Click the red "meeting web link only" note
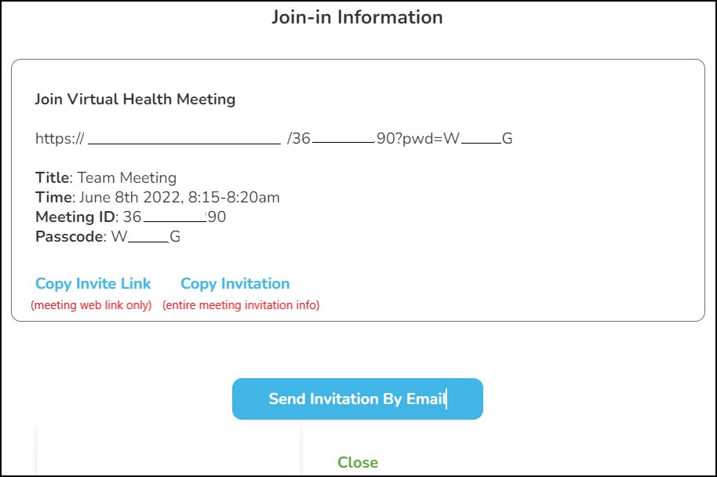This screenshot has width=717, height=477. click(x=91, y=305)
